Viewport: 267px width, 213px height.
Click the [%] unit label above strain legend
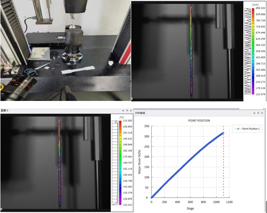(122, 117)
